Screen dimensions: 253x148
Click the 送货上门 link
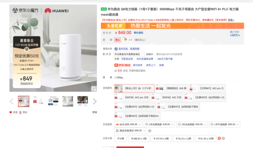(151, 65)
